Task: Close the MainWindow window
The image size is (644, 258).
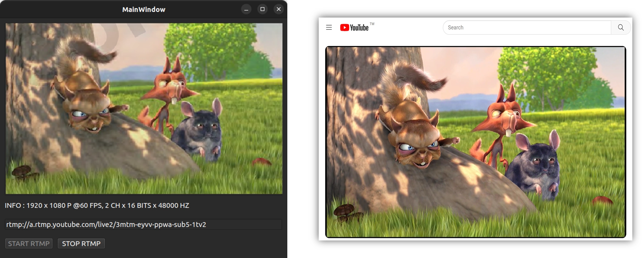Action: [279, 9]
